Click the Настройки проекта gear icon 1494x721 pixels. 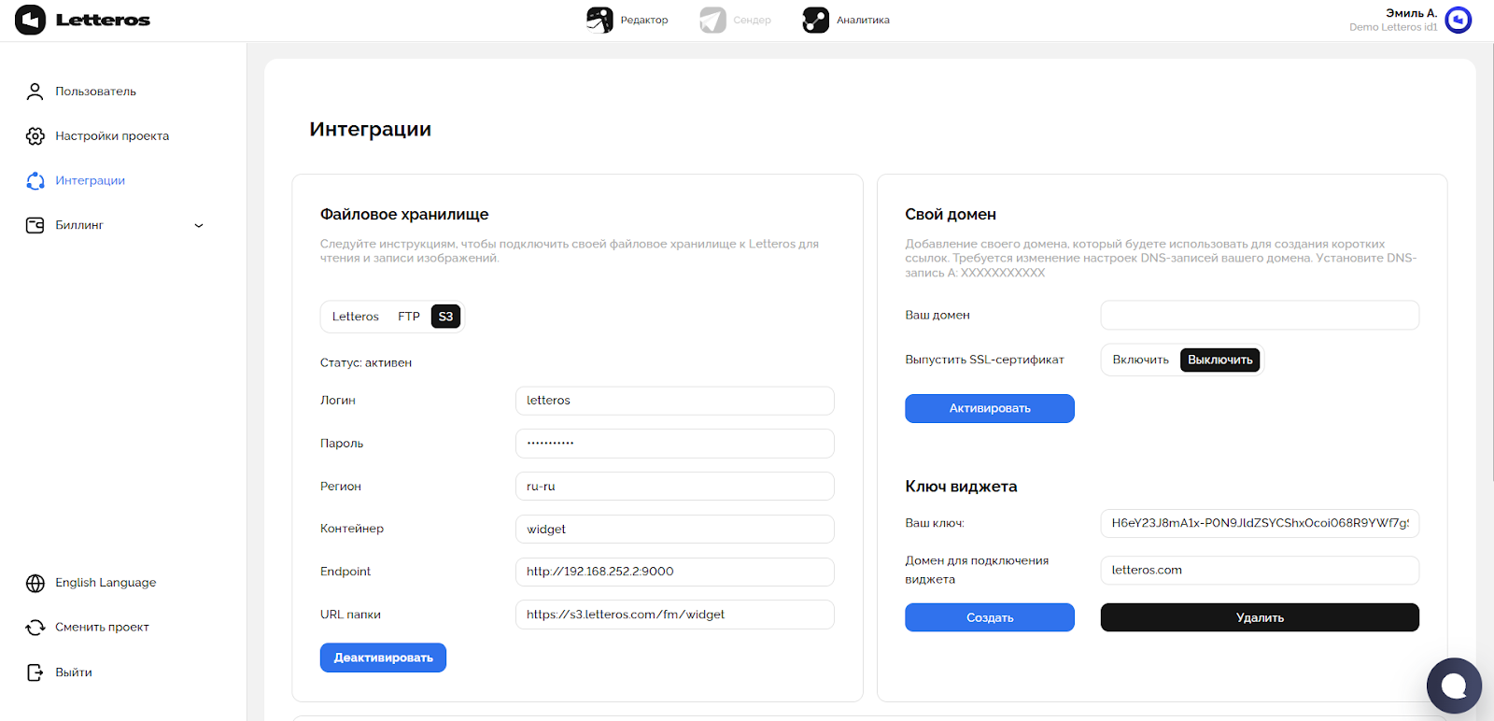point(35,136)
